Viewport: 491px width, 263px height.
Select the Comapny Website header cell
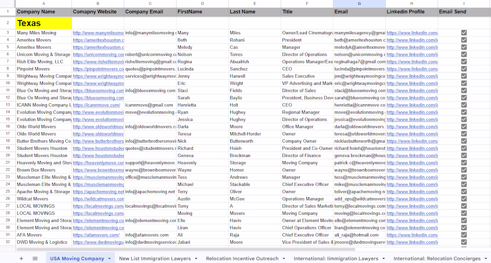coord(98,12)
